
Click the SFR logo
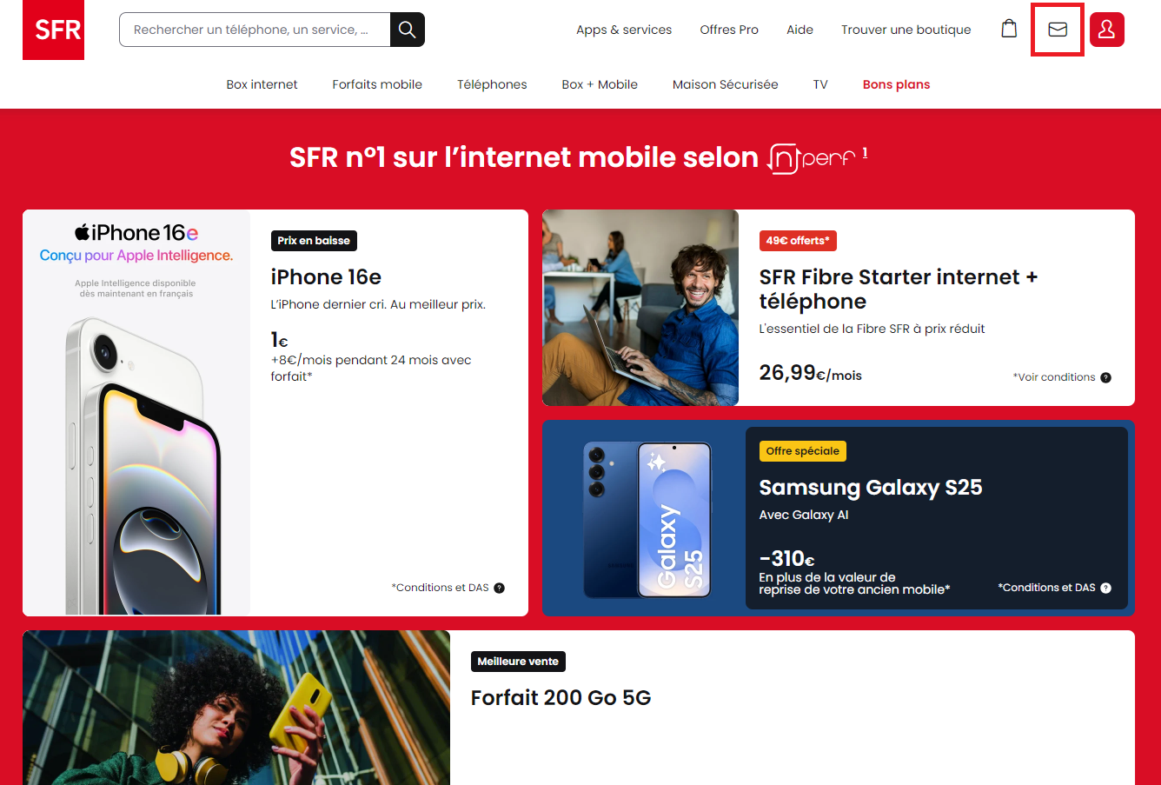53,30
